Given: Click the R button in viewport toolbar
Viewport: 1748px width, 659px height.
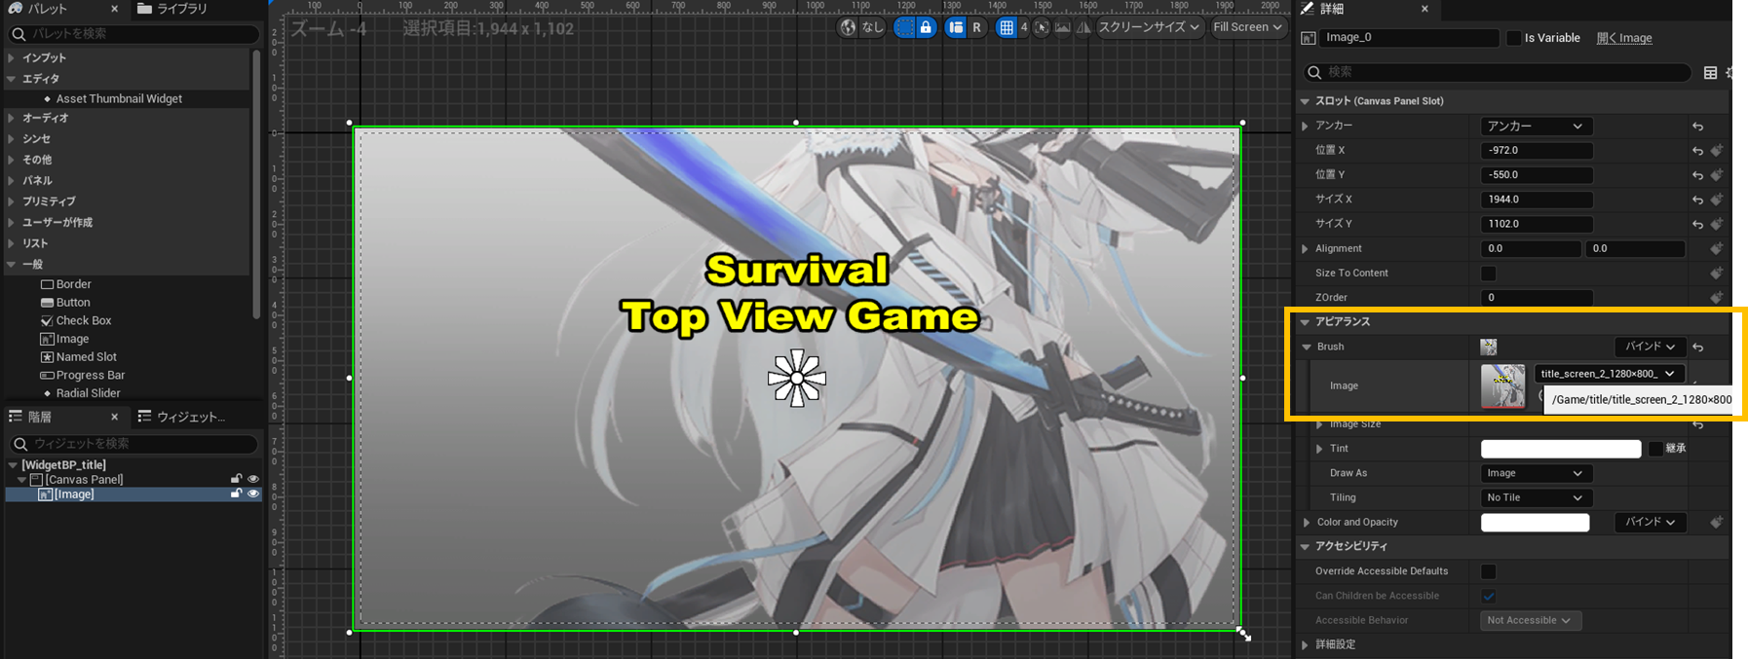Looking at the screenshot, I should [x=976, y=27].
